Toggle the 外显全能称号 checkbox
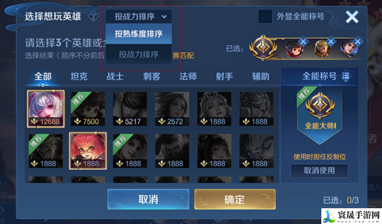This screenshot has height=224, width=382. (x=265, y=17)
